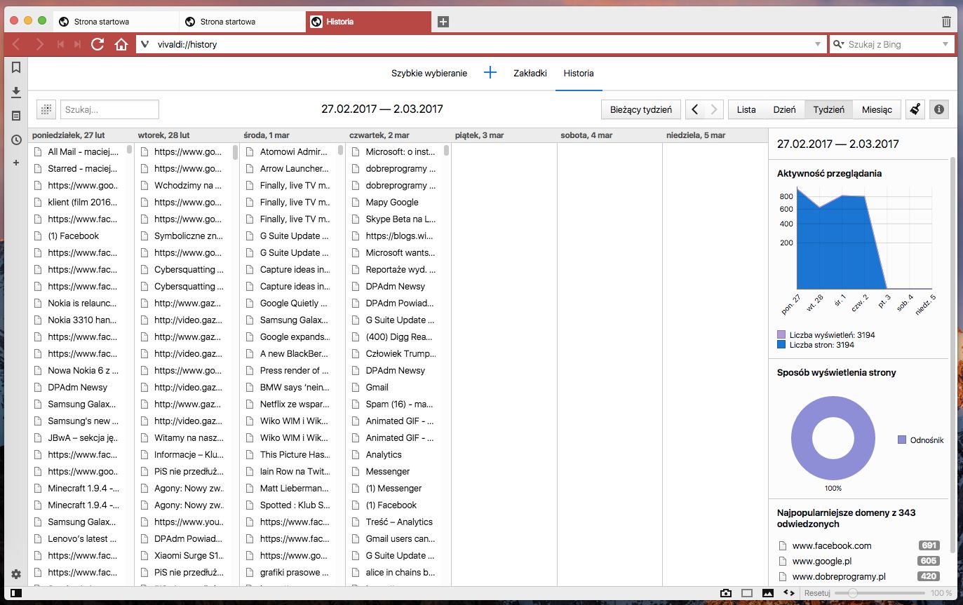Switch history to Miesiąc view
The image size is (963, 605).
[x=877, y=109]
